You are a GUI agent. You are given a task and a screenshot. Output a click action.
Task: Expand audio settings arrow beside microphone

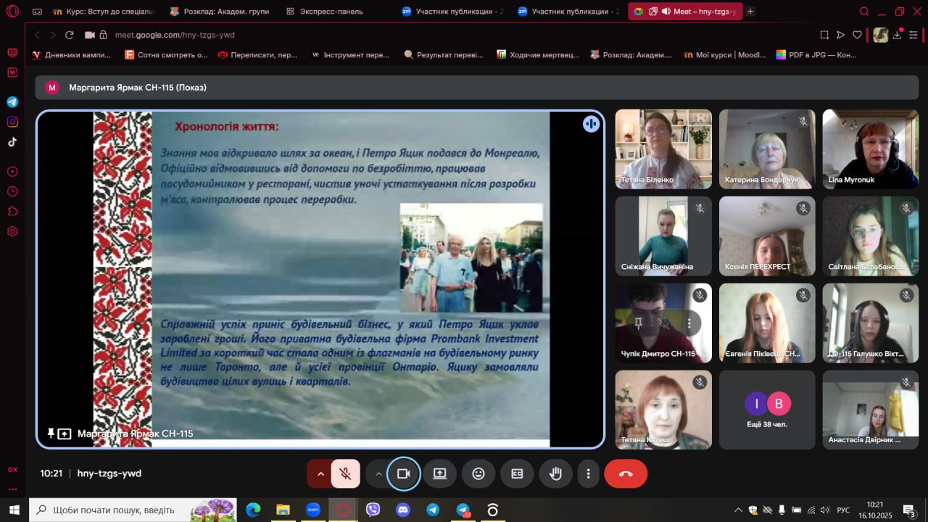320,473
